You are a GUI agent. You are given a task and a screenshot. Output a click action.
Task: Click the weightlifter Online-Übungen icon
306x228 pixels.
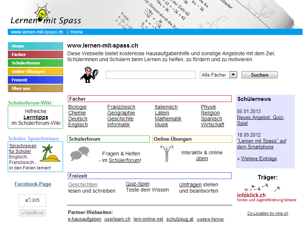tap(167, 154)
